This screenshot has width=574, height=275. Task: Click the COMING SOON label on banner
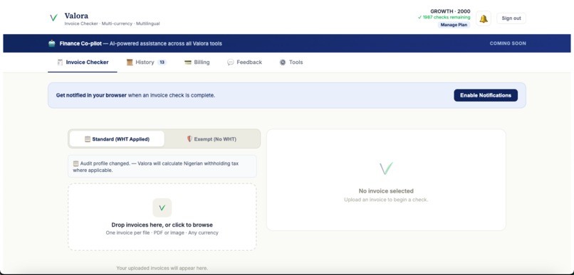pyautogui.click(x=508, y=43)
